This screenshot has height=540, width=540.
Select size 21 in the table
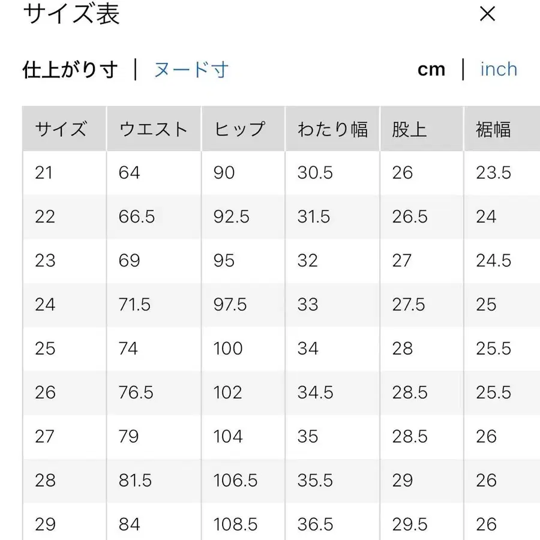[45, 173]
